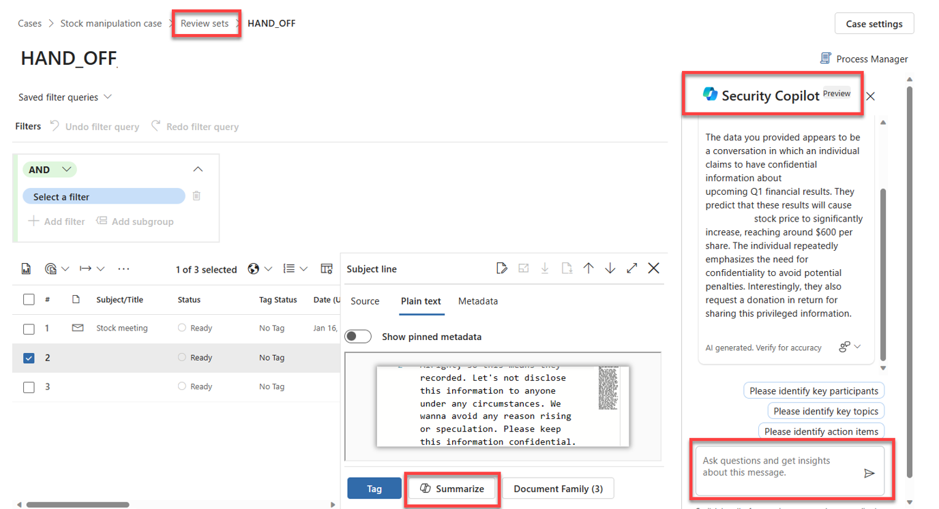
Task: Click the email icon on Stock meeting row
Action: point(78,328)
